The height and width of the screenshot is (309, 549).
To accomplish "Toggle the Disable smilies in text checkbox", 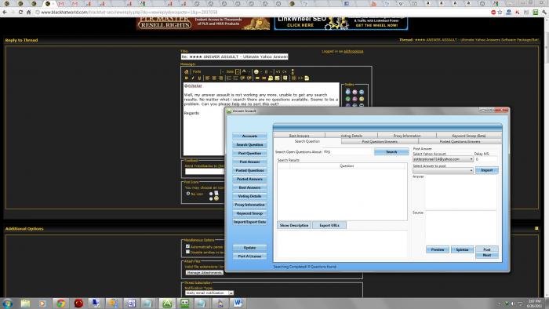I will pyautogui.click(x=187, y=252).
